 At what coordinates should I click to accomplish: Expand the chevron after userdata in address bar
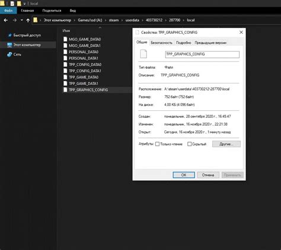[143, 20]
